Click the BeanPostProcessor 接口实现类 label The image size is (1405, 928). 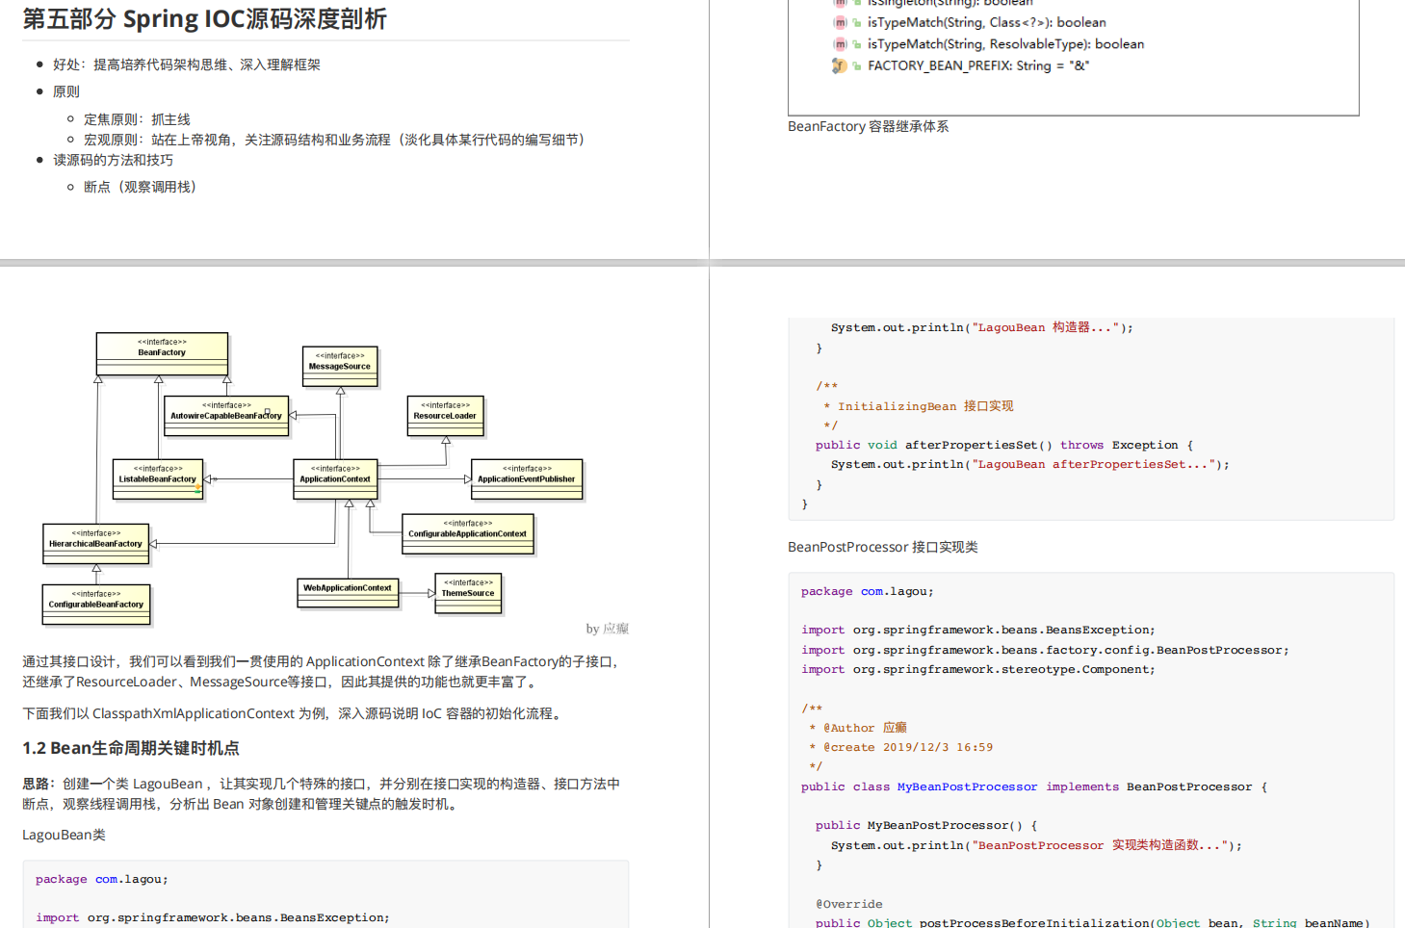pos(882,546)
